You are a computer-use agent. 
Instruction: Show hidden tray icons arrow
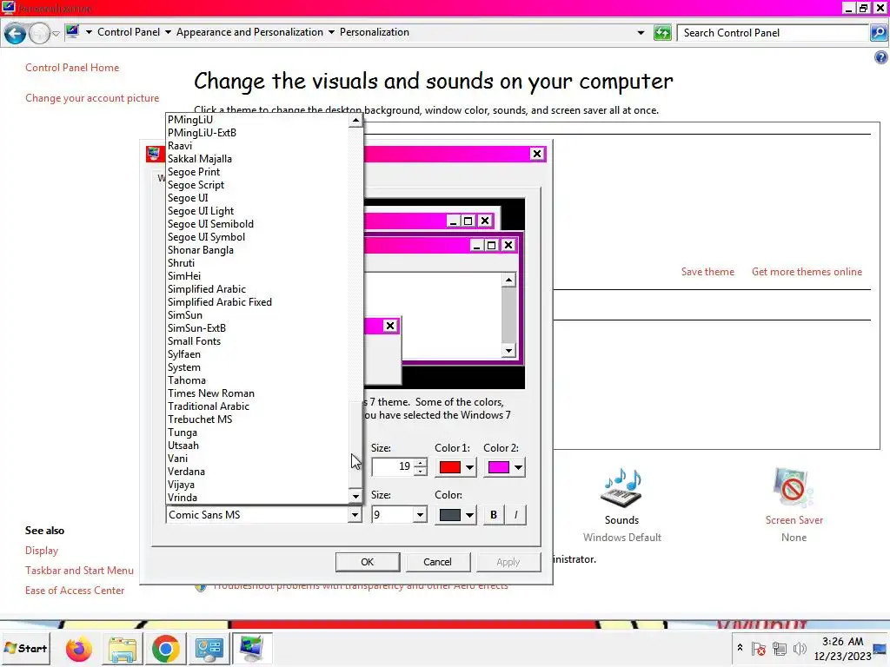740,648
